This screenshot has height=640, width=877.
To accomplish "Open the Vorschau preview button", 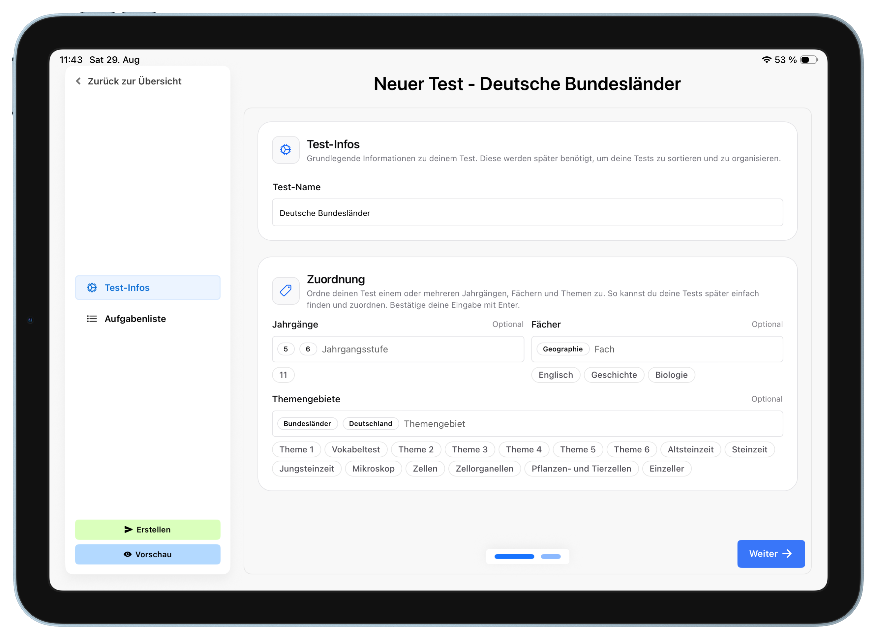I will click(x=148, y=554).
